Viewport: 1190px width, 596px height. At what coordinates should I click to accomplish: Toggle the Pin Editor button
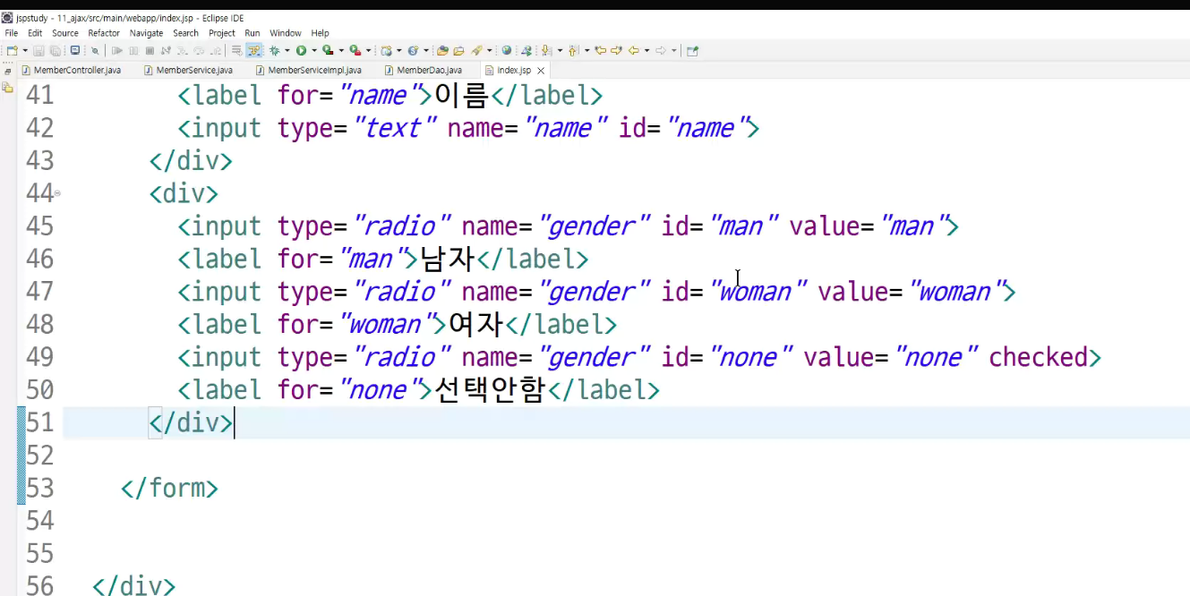tap(692, 51)
